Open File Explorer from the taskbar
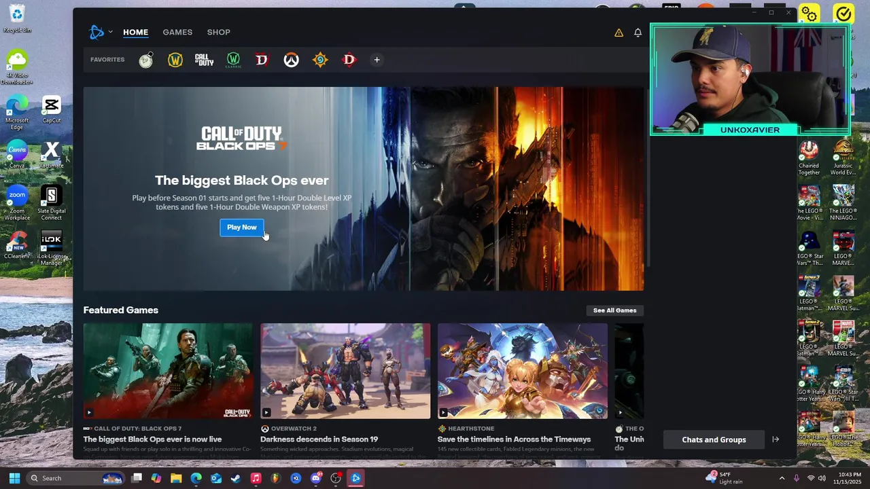This screenshot has height=489, width=870. (x=176, y=478)
